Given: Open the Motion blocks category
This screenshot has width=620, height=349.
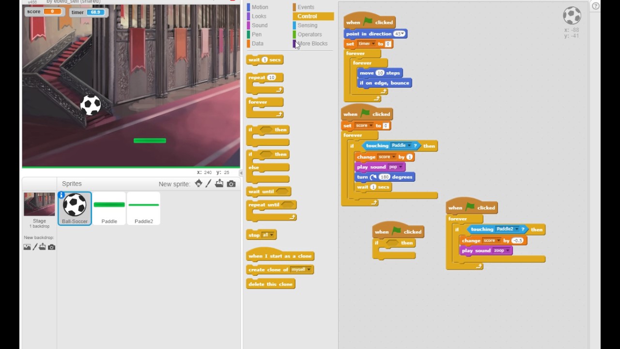Looking at the screenshot, I should pyautogui.click(x=260, y=7).
